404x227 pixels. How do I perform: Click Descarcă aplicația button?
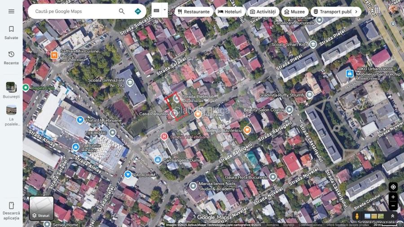click(x=11, y=210)
